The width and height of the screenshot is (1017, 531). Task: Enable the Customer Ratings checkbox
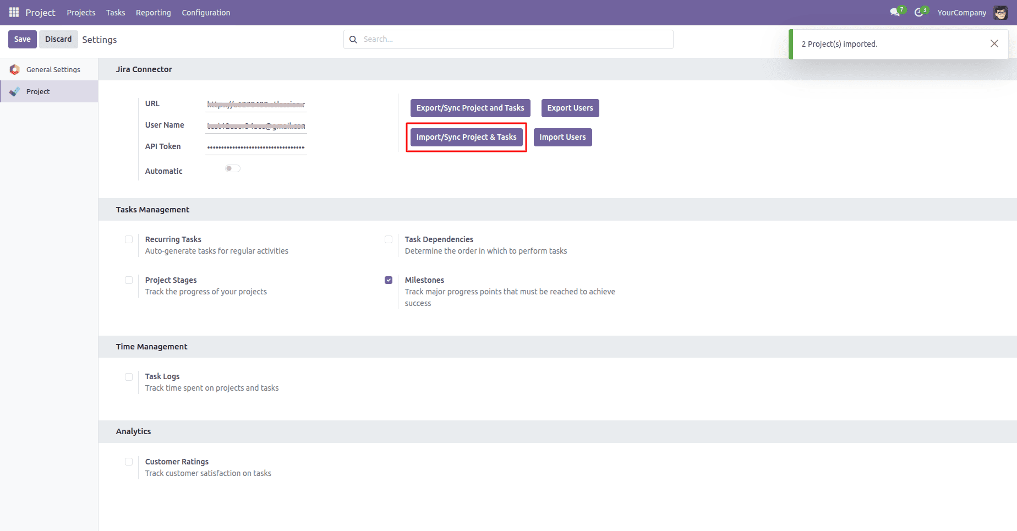(x=129, y=462)
